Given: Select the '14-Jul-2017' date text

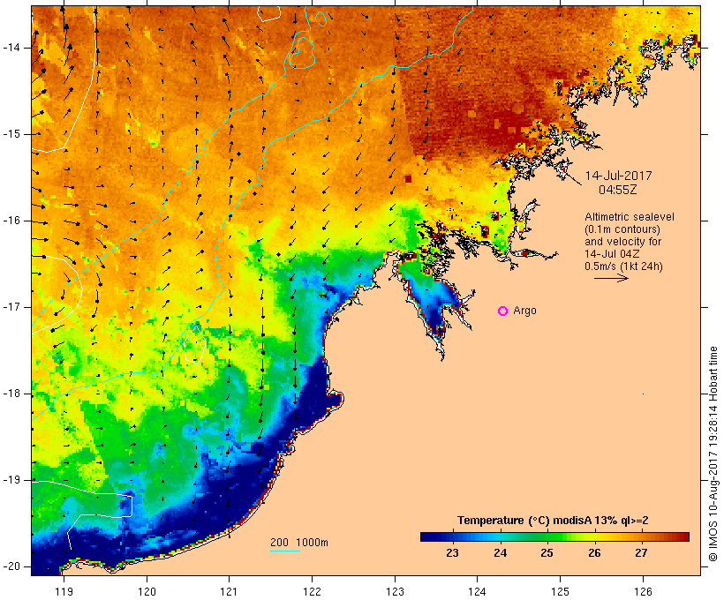Looking at the screenshot, I should tap(618, 176).
